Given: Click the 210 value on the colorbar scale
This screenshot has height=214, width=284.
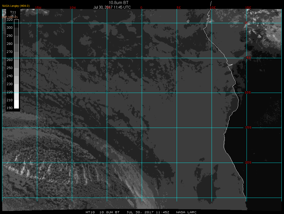Looking at the screenshot, I should (x=10, y=100).
